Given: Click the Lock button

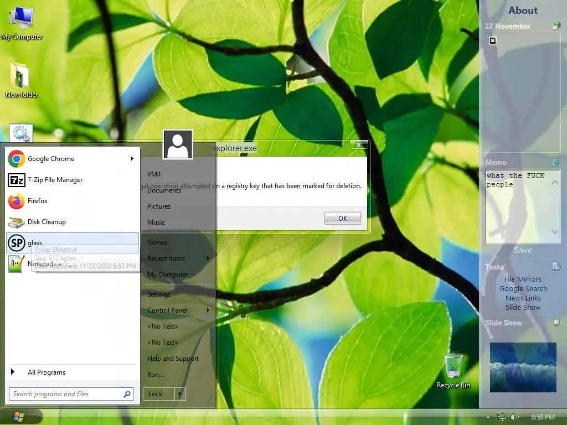Looking at the screenshot, I should (x=159, y=394).
